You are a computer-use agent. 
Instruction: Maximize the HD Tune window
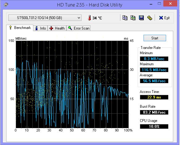[x=159, y=4]
